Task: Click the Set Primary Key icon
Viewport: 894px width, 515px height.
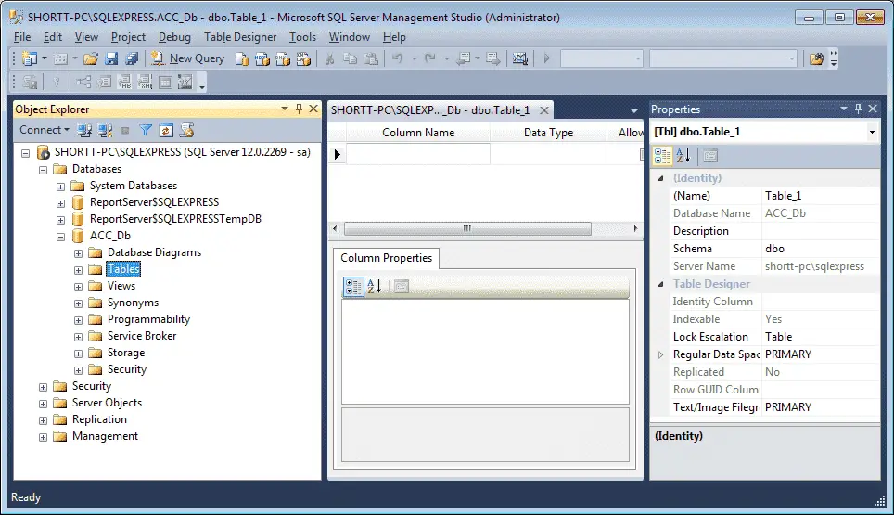Action: click(x=56, y=83)
